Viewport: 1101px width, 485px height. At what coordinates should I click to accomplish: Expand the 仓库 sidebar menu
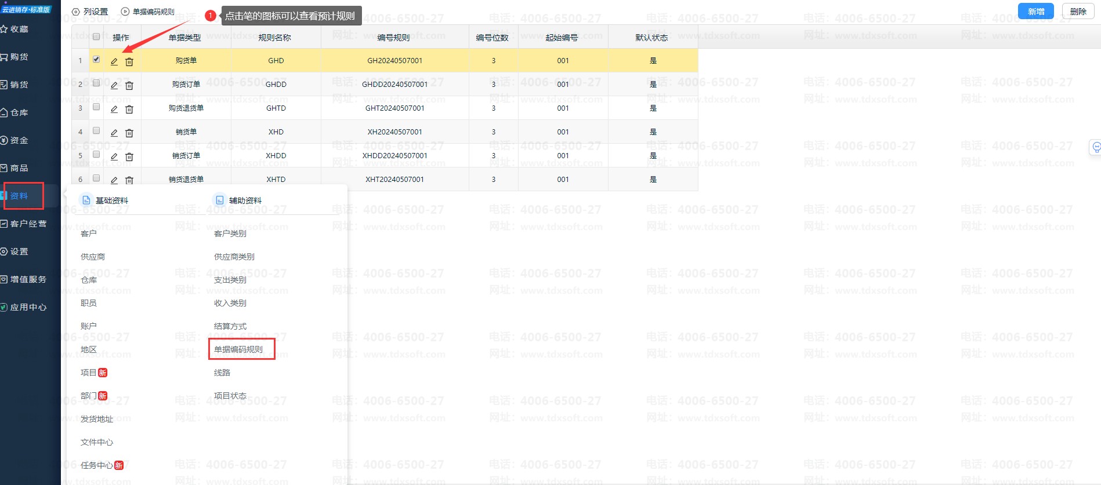(19, 112)
